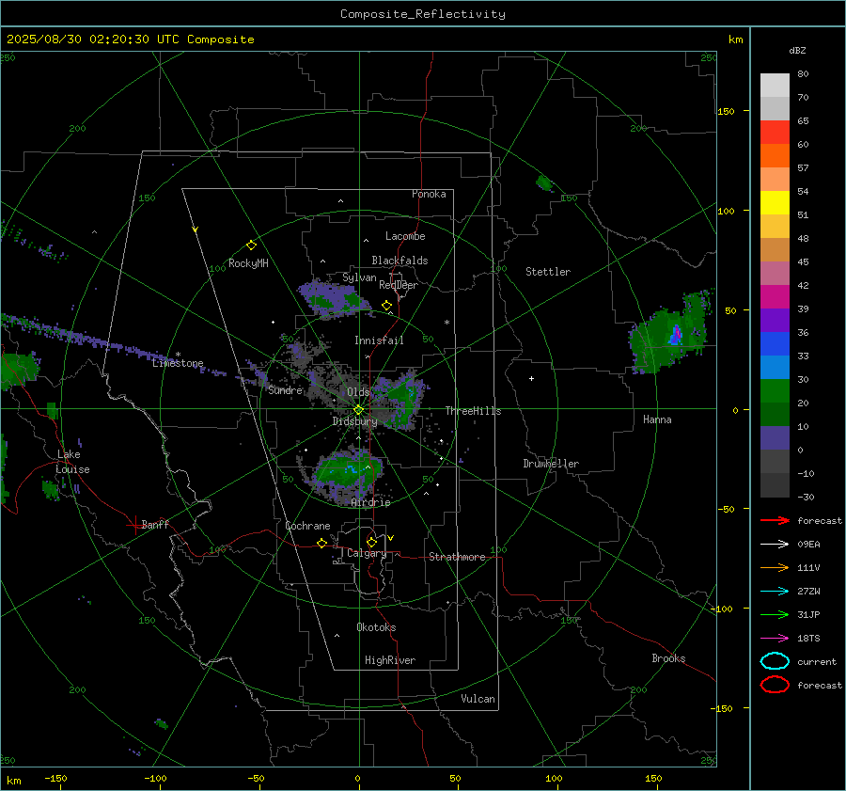Click the Didsbury city label

coord(354,421)
